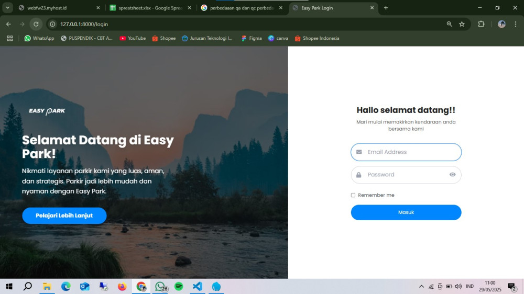Close the perbedaaan qa dan qc tab
524x294 pixels.
click(281, 8)
